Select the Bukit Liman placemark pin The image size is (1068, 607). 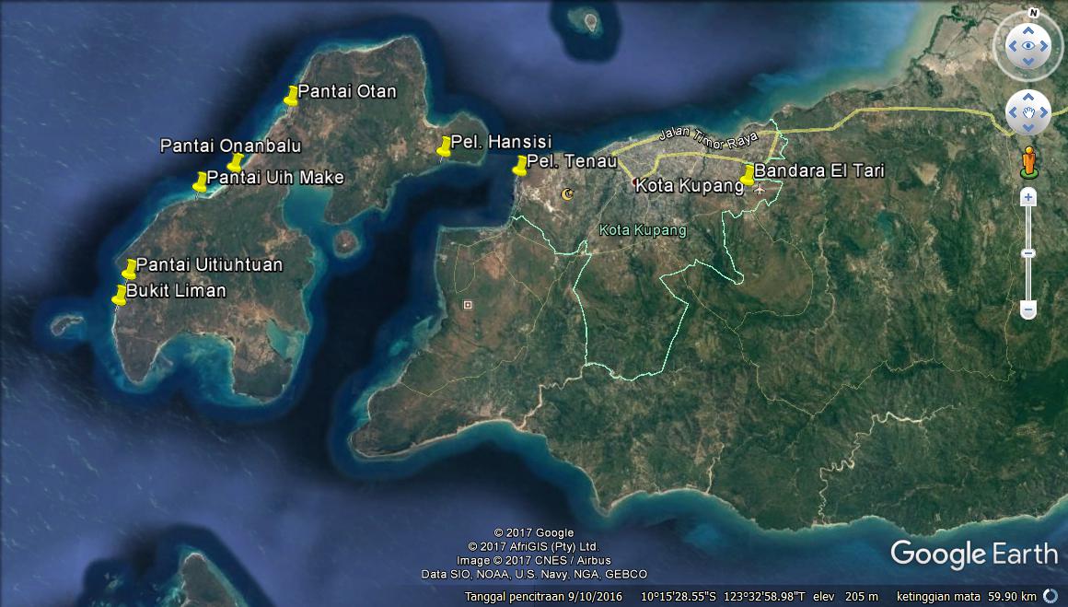pos(119,297)
